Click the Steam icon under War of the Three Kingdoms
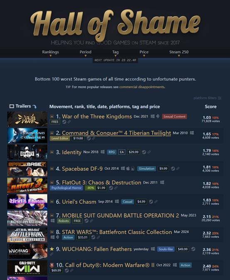The height and width of the screenshot is (280, 230). click(x=64, y=122)
